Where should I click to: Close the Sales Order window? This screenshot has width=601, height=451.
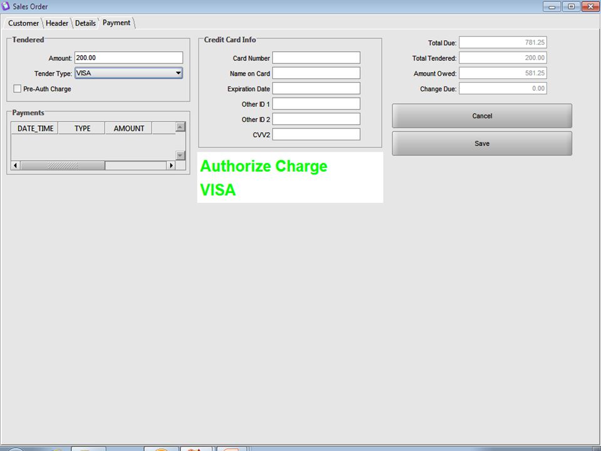click(x=590, y=6)
